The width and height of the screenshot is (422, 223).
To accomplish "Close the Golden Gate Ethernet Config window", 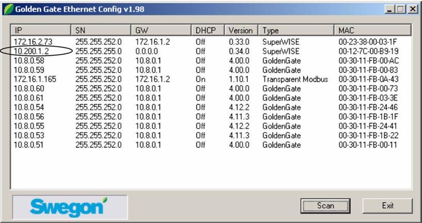I will [412, 9].
